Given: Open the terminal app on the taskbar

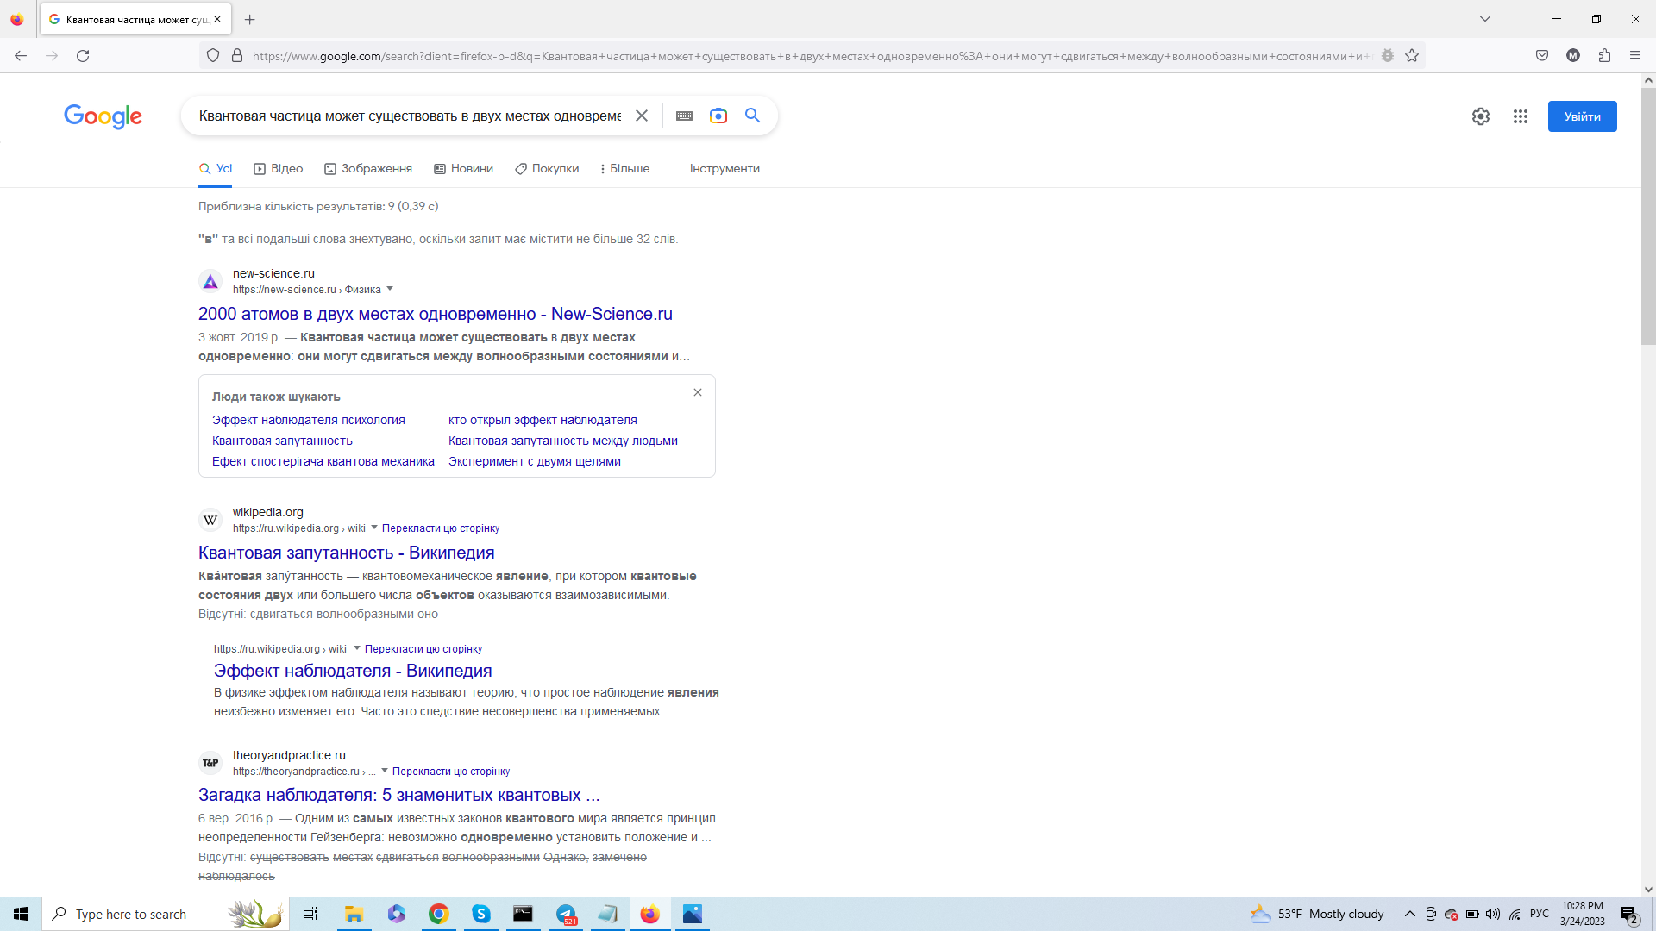Looking at the screenshot, I should pos(524,914).
